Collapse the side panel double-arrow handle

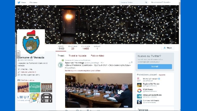pyautogui.click(x=18, y=53)
